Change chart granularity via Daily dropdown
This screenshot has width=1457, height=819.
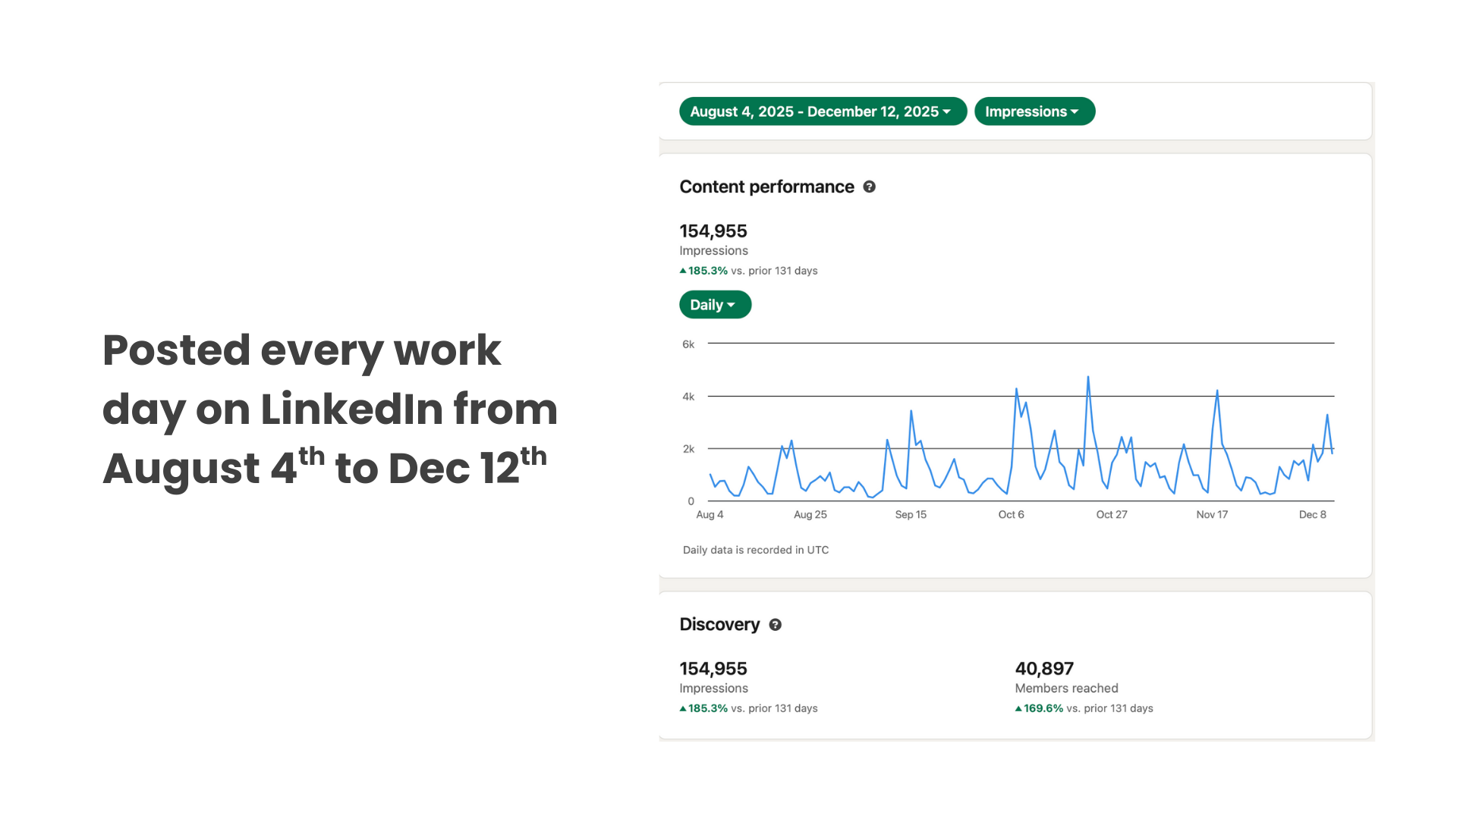714,304
